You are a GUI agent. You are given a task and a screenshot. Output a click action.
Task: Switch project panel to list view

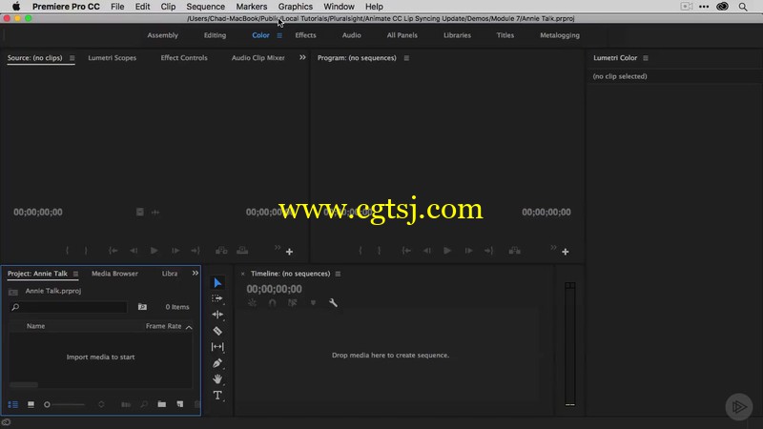[x=13, y=404]
